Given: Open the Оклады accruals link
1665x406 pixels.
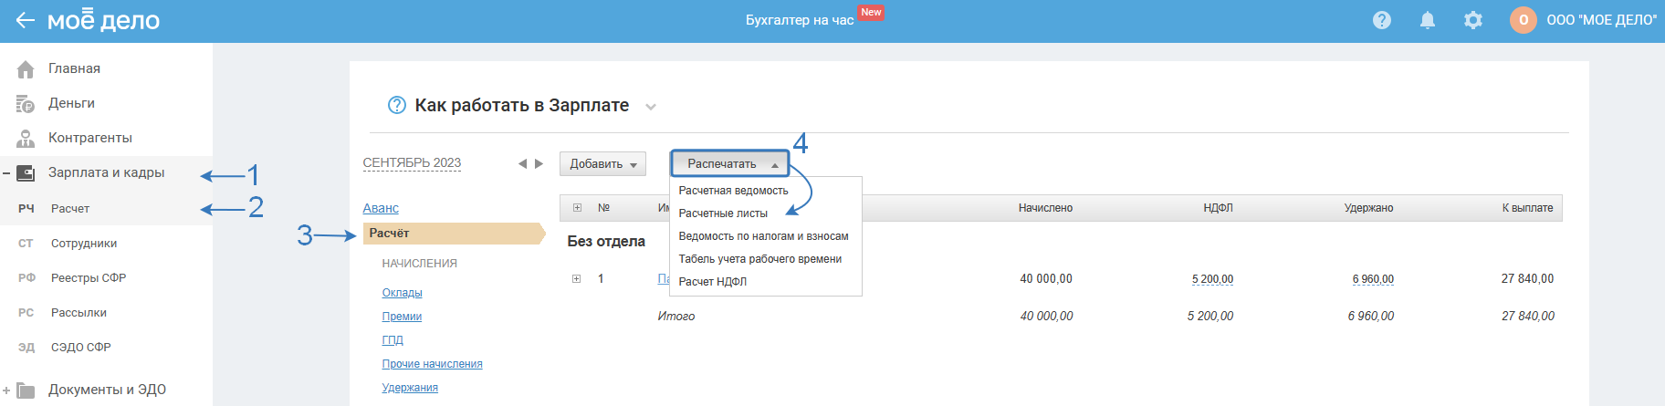Looking at the screenshot, I should (x=402, y=293).
